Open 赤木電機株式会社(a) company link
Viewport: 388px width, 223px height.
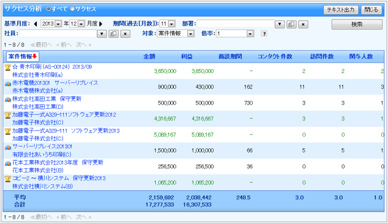[x=38, y=91]
